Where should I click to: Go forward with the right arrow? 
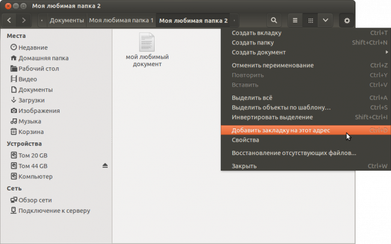pyautogui.click(x=23, y=20)
